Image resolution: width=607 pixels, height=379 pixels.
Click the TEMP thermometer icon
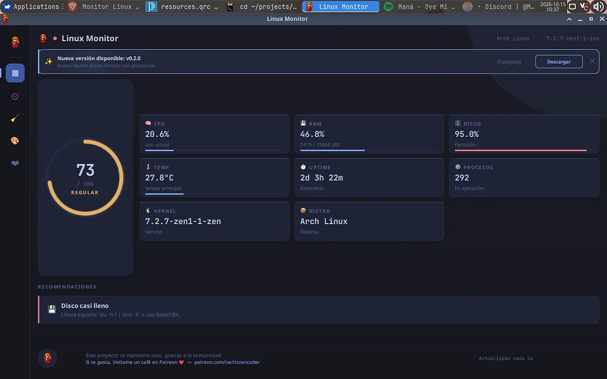(x=148, y=167)
